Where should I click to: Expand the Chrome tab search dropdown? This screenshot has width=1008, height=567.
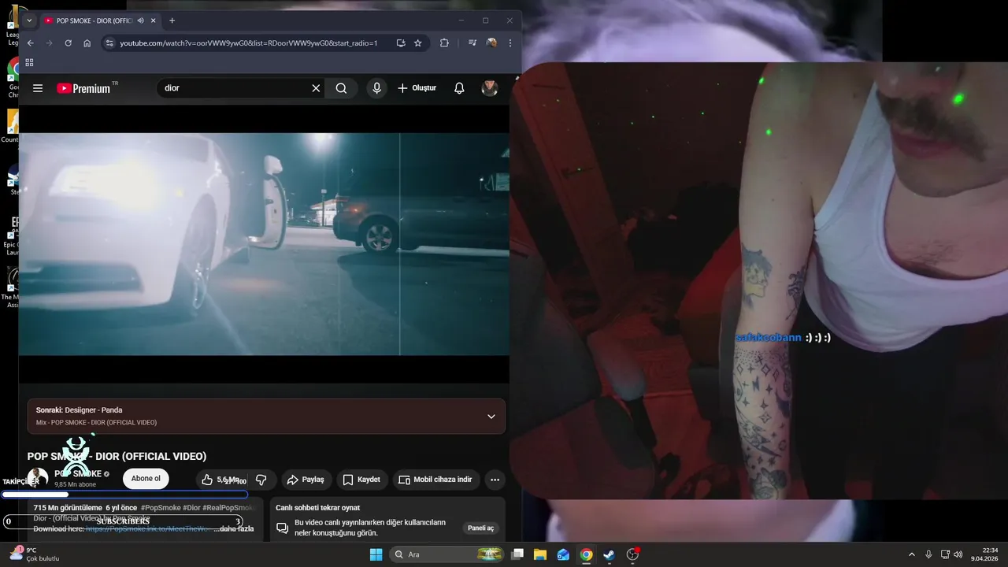[29, 20]
